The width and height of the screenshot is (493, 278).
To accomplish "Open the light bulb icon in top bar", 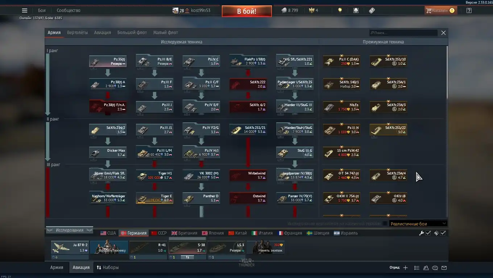I will pos(340,10).
